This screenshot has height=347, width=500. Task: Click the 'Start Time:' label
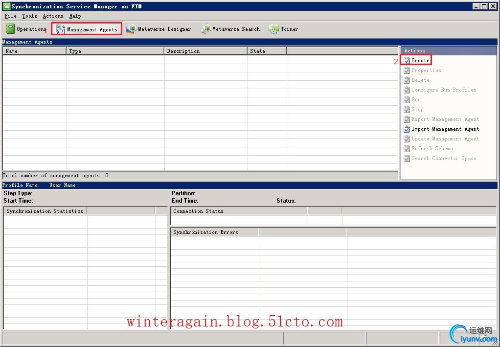click(18, 201)
